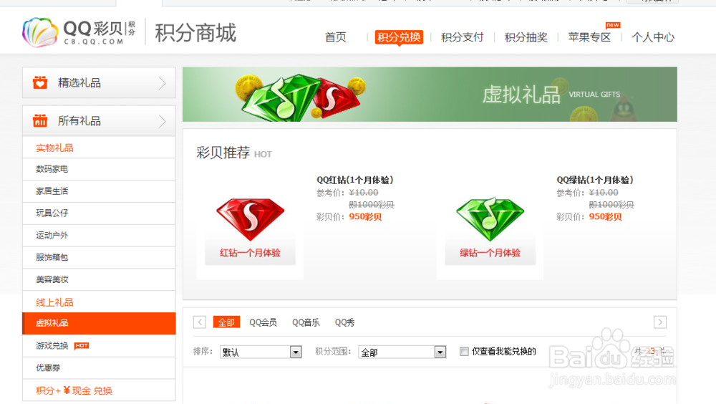Open the 绿钻一个月体验 product image
This screenshot has height=404, width=716.
pyautogui.click(x=490, y=228)
